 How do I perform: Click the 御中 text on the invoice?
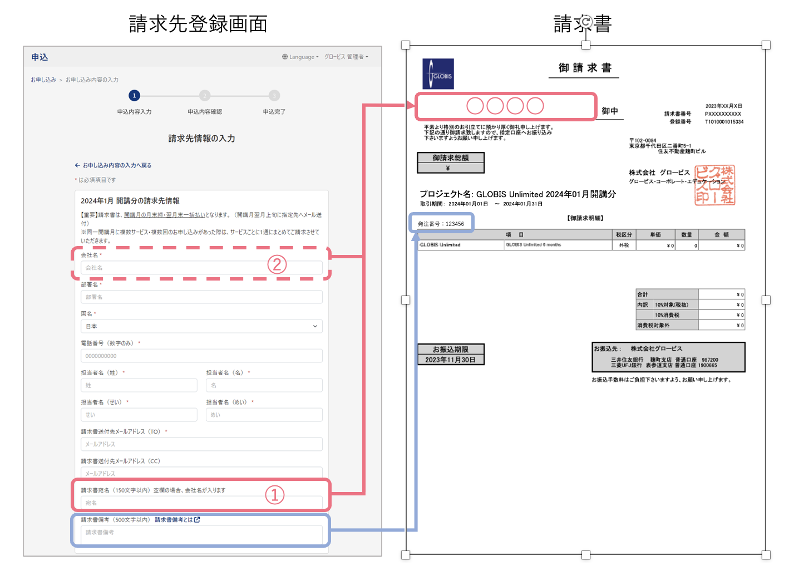tap(610, 111)
